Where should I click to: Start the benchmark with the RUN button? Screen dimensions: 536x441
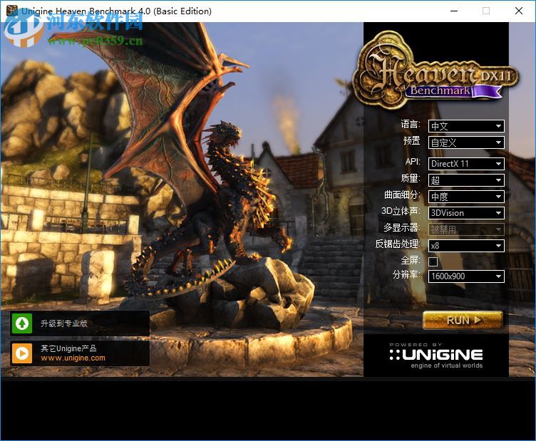click(x=463, y=321)
